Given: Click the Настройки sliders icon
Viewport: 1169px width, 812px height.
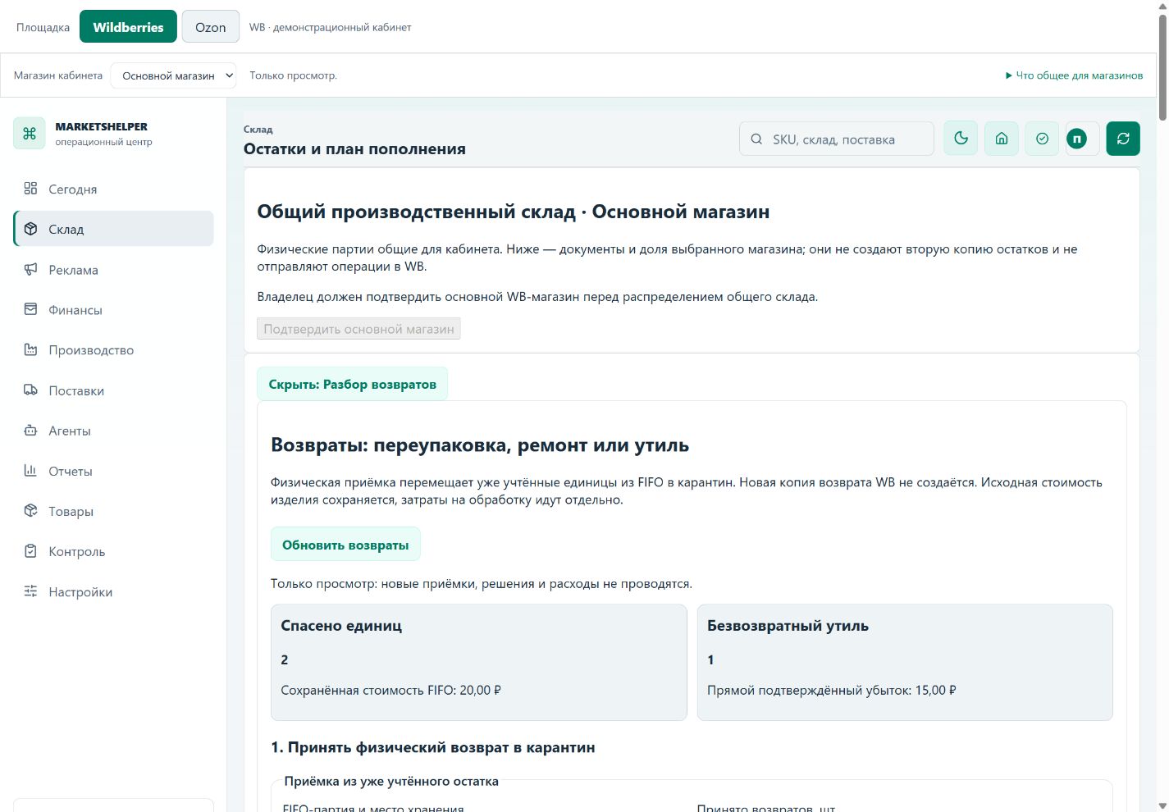Looking at the screenshot, I should tap(30, 591).
